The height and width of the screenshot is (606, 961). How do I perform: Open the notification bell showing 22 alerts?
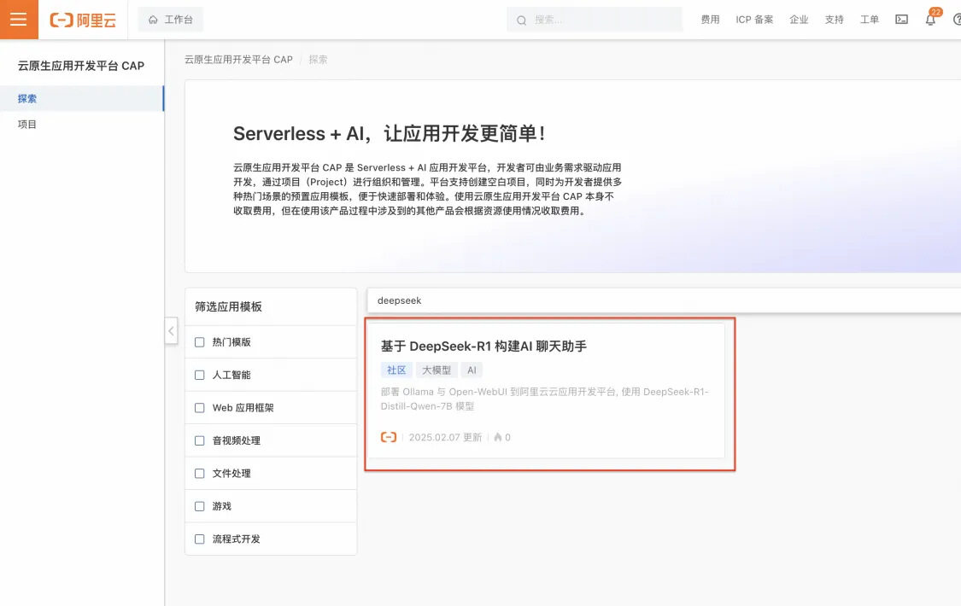point(931,19)
